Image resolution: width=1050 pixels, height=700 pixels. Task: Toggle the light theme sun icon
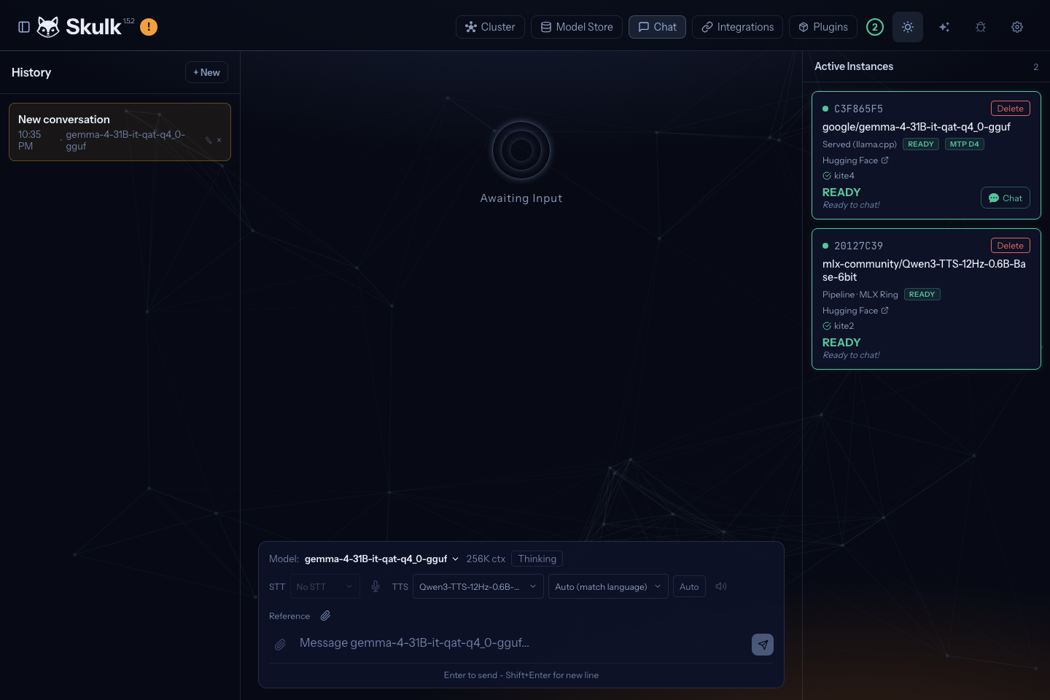click(x=908, y=27)
